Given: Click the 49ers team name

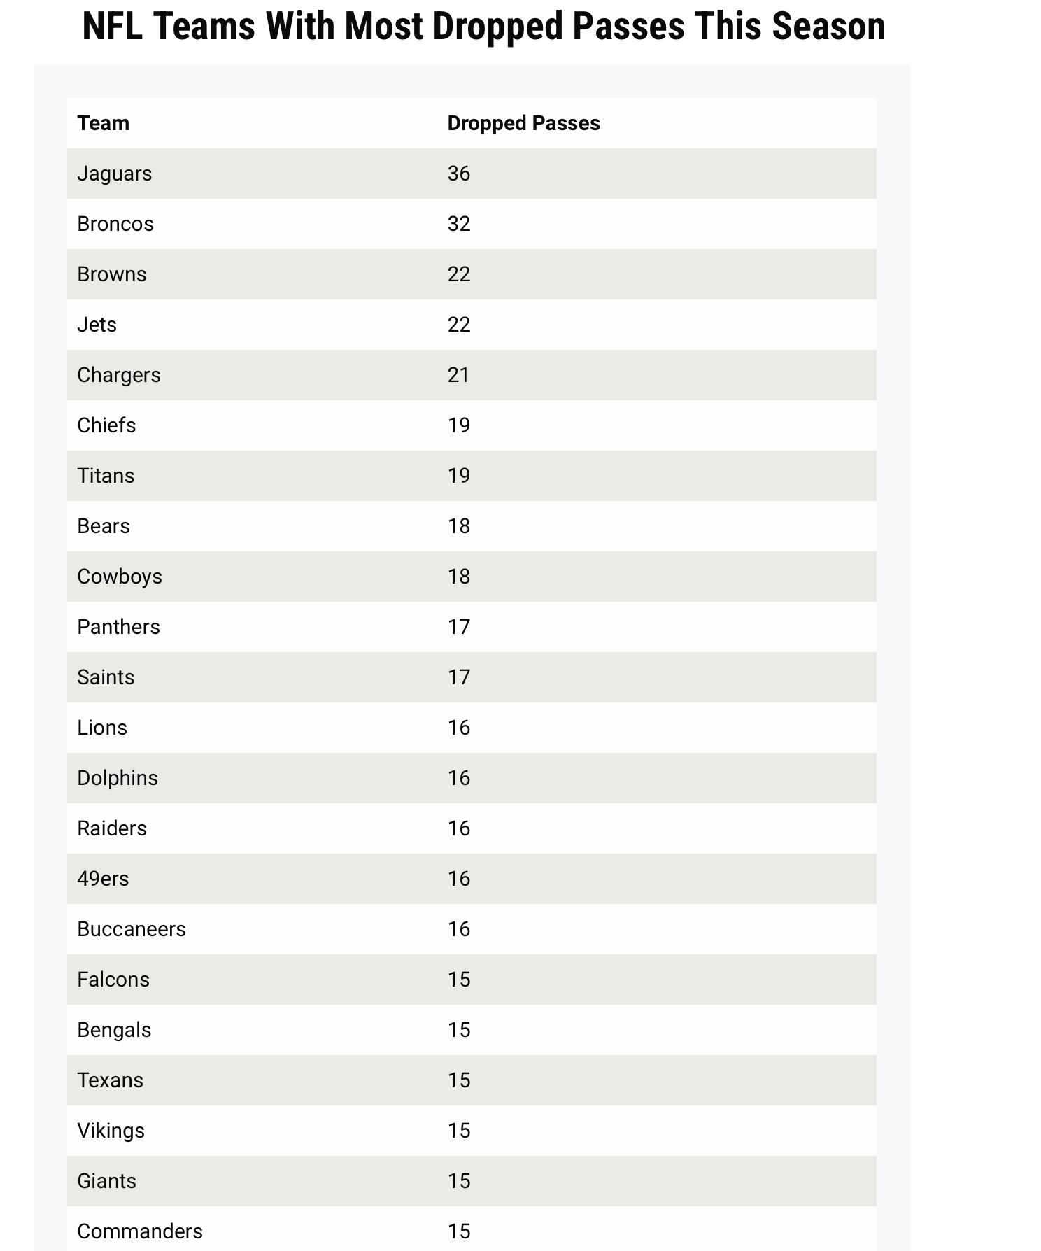Looking at the screenshot, I should tap(103, 879).
